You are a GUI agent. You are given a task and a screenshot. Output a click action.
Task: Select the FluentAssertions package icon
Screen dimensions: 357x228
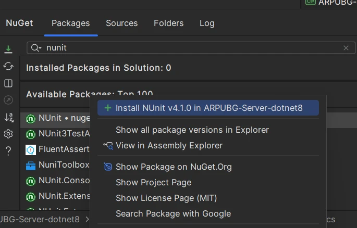[31, 149]
